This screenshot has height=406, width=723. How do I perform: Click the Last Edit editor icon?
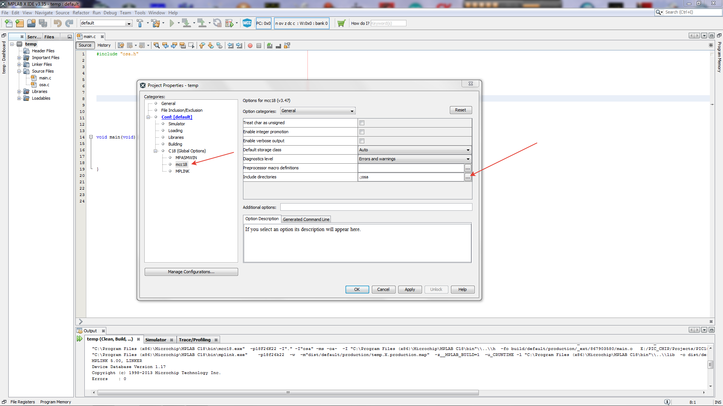[x=121, y=46]
